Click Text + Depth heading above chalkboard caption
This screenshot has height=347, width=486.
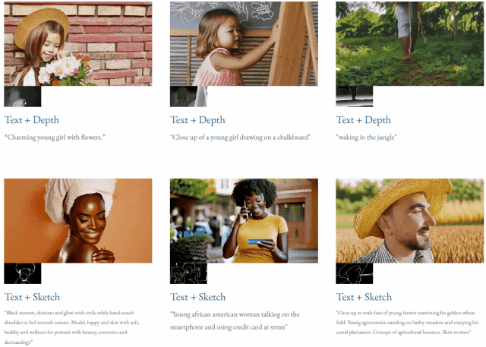click(197, 120)
